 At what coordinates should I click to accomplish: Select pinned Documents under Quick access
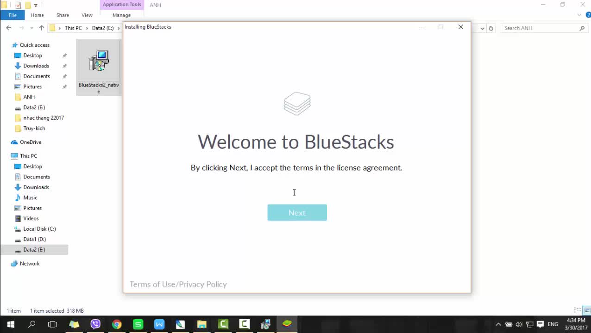37,76
